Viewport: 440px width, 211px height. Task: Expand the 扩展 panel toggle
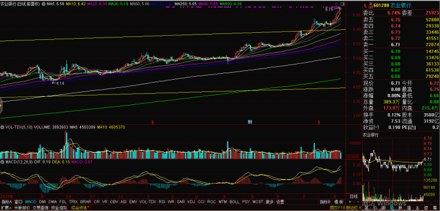tap(6, 208)
